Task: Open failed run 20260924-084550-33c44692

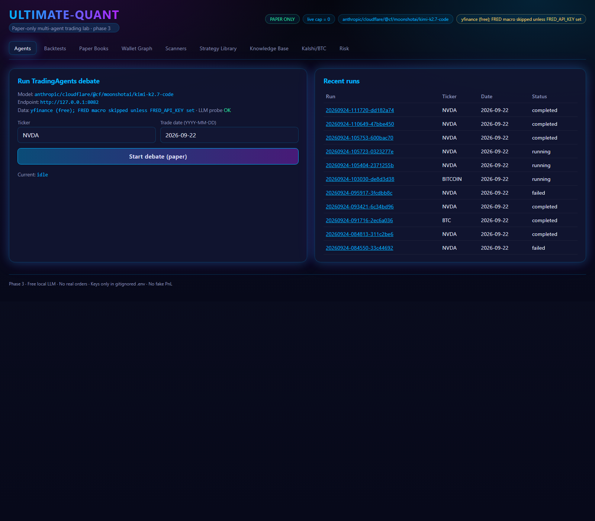Action: (x=359, y=248)
